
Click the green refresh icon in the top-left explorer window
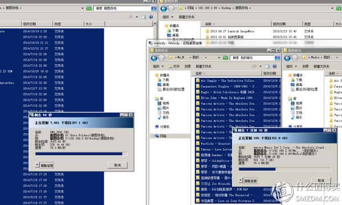(89, 9)
